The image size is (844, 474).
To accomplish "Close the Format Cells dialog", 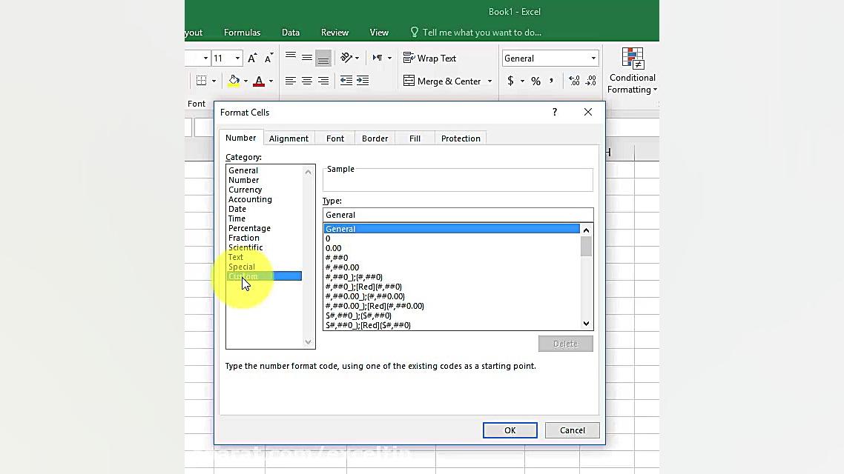I will [x=588, y=112].
